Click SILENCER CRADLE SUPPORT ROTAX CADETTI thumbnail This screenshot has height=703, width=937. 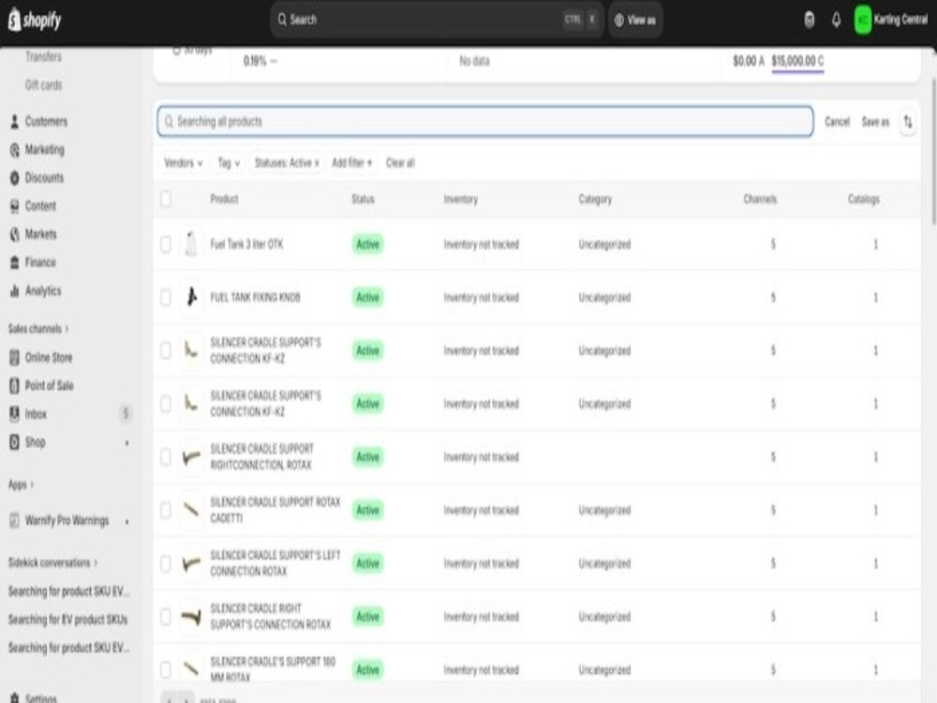pos(191,510)
